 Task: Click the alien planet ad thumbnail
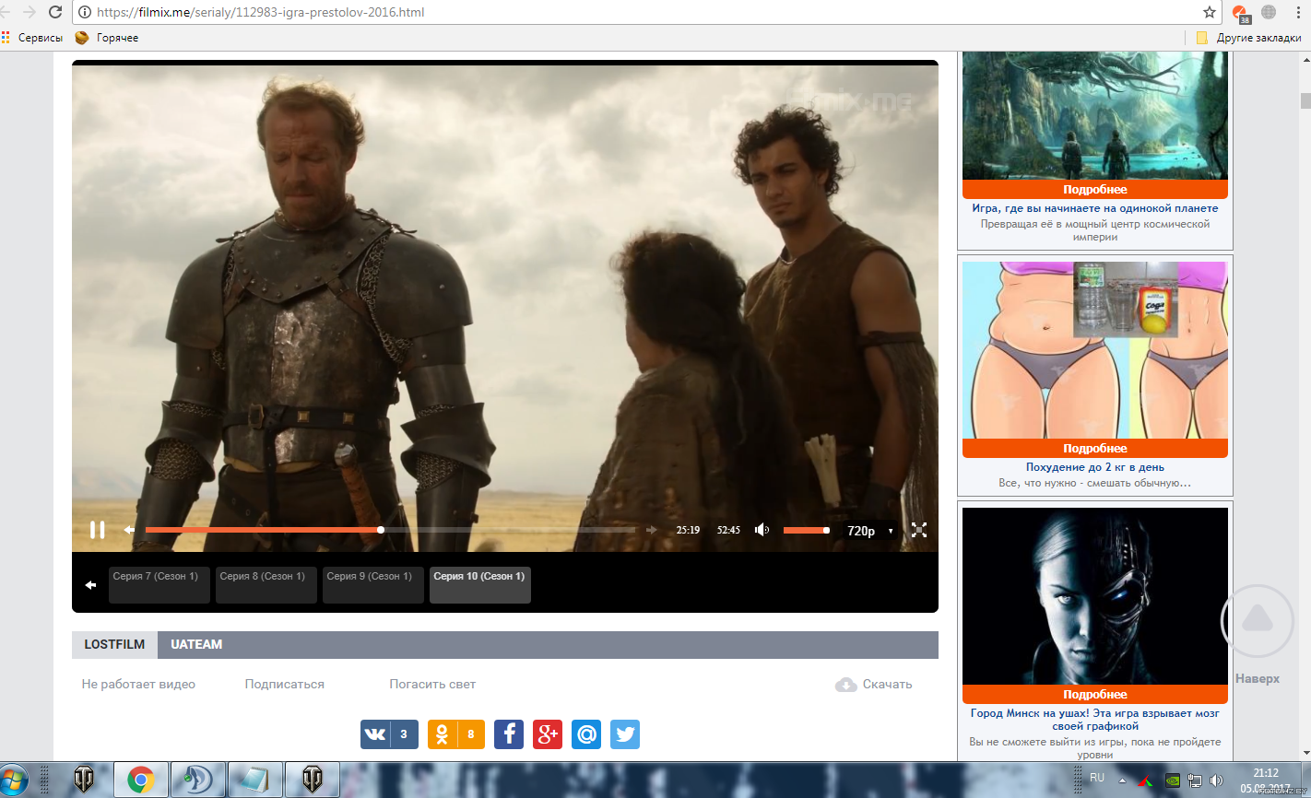pos(1095,115)
